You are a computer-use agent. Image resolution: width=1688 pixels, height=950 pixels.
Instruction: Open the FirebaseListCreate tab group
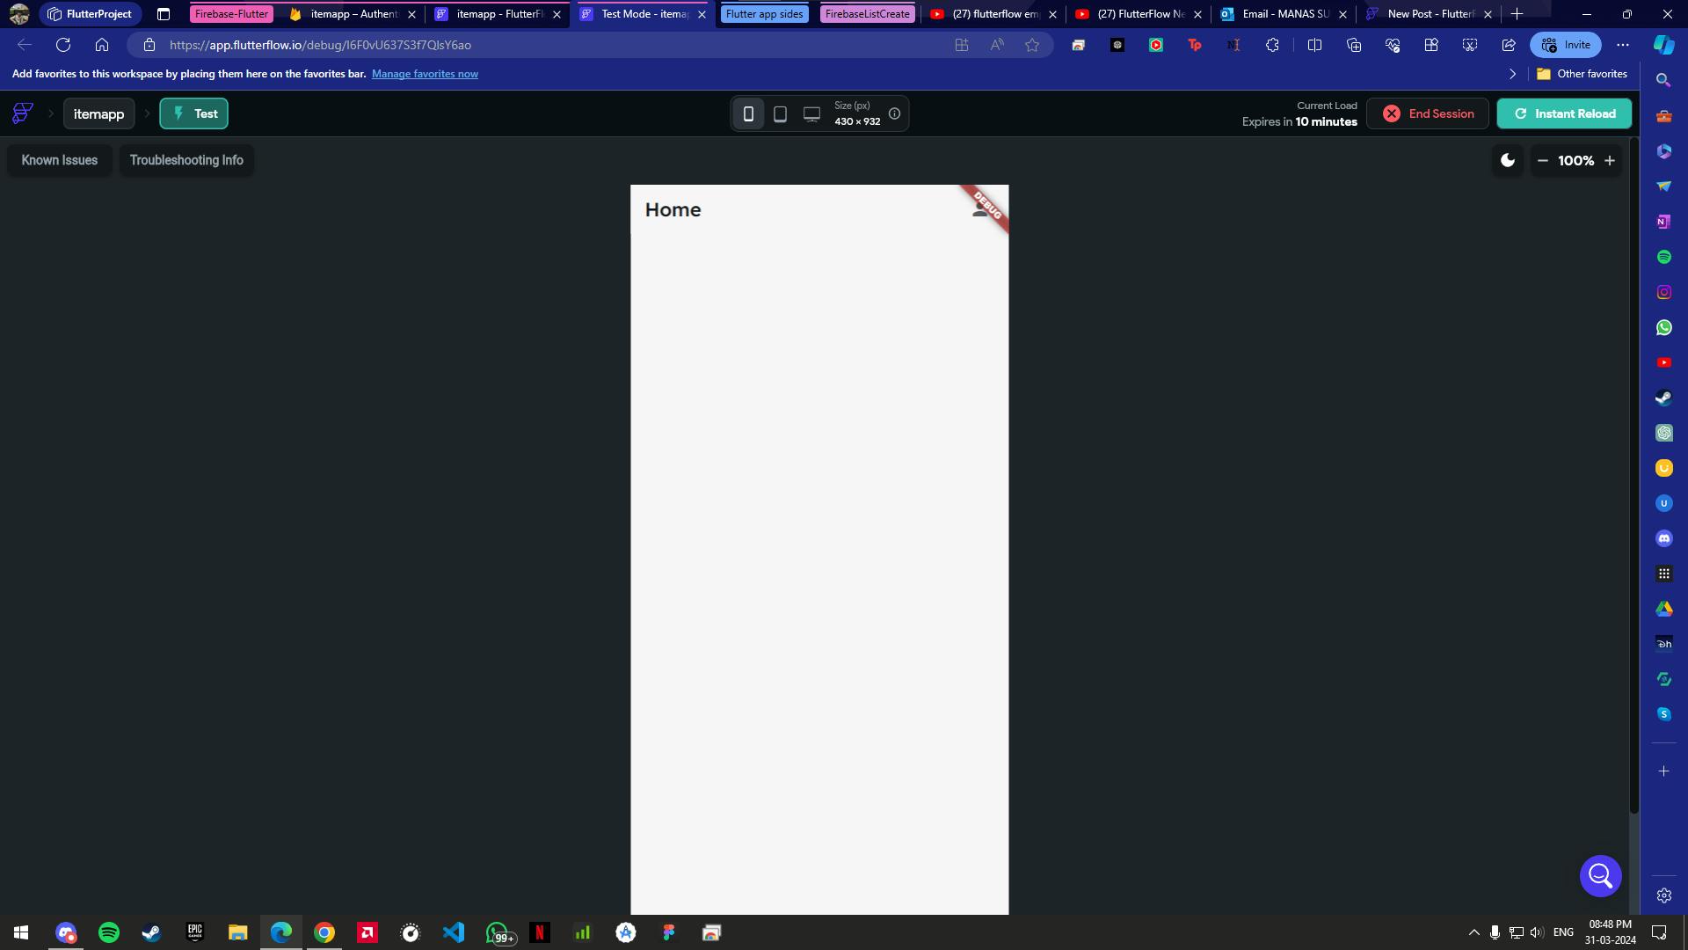pos(867,14)
